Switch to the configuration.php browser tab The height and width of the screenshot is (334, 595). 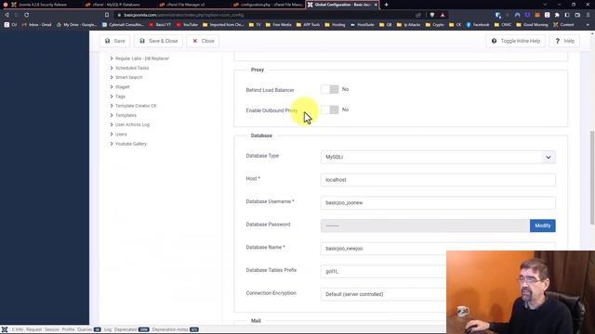[x=269, y=5]
